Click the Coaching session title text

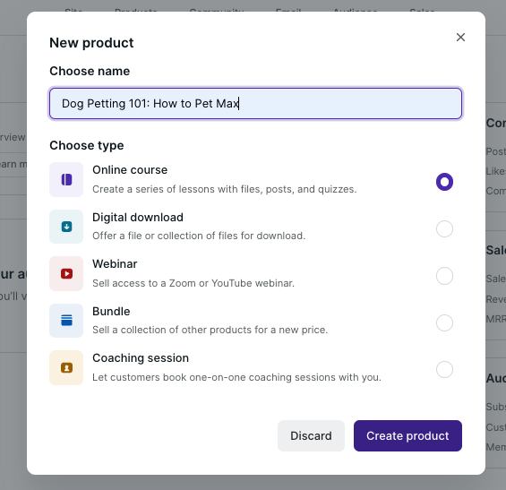[141, 358]
